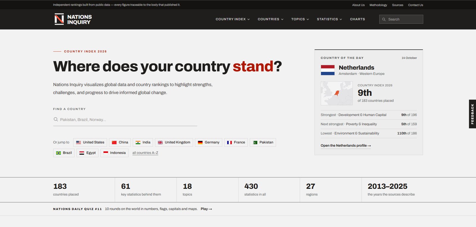Click 'Poverty & Inequality' next strongest row
476x227 pixels.
click(x=369, y=124)
